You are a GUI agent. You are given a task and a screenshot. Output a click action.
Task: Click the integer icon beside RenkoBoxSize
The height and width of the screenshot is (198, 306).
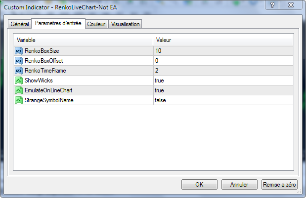(x=19, y=51)
